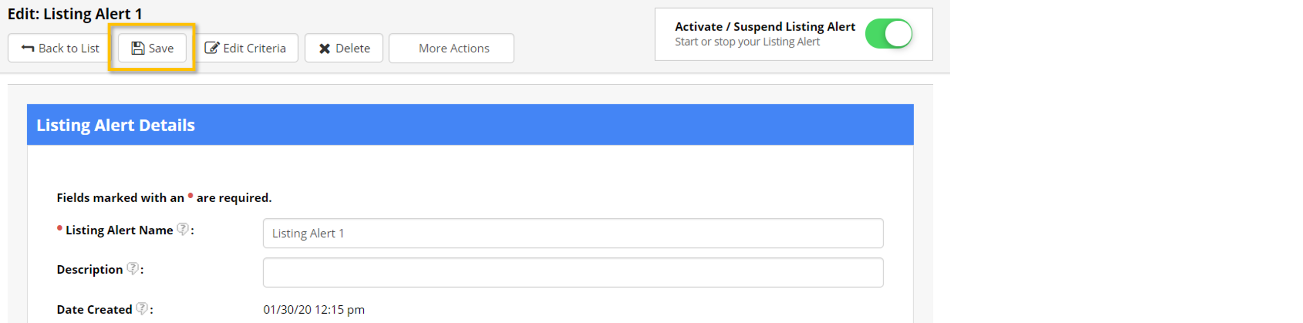The width and height of the screenshot is (1303, 323).
Task: Click the floppy disk Save icon
Action: pos(138,48)
